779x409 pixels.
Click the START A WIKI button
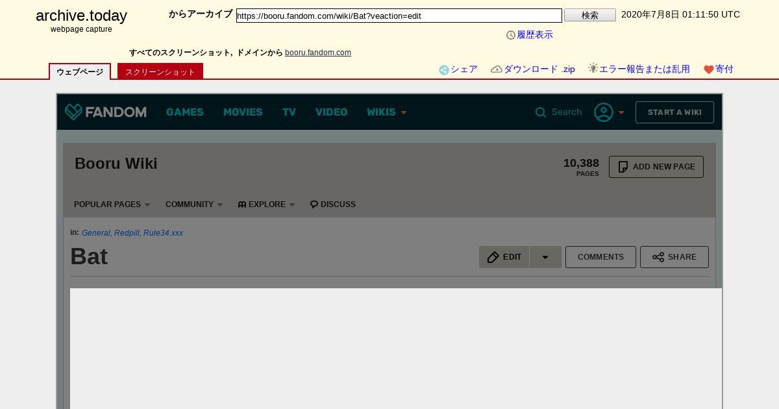[x=674, y=112]
